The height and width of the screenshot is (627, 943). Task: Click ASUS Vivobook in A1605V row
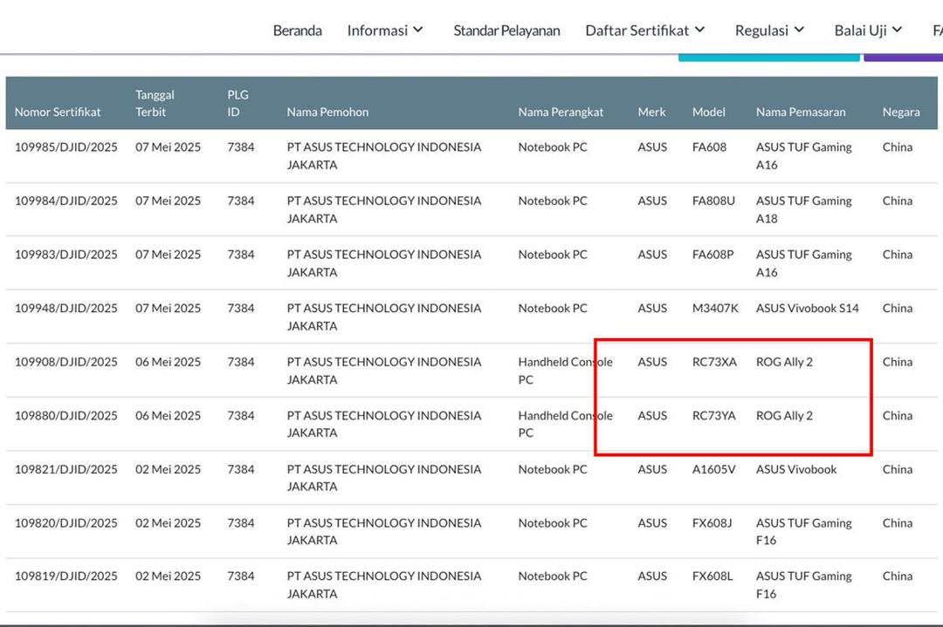click(796, 469)
